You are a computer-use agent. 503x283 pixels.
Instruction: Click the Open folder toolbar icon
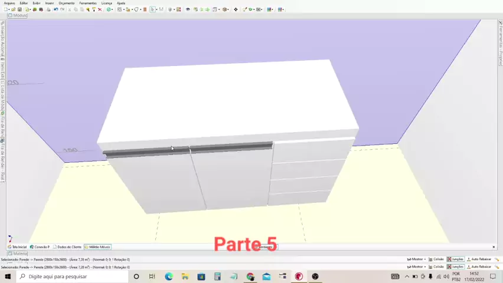pyautogui.click(x=13, y=9)
